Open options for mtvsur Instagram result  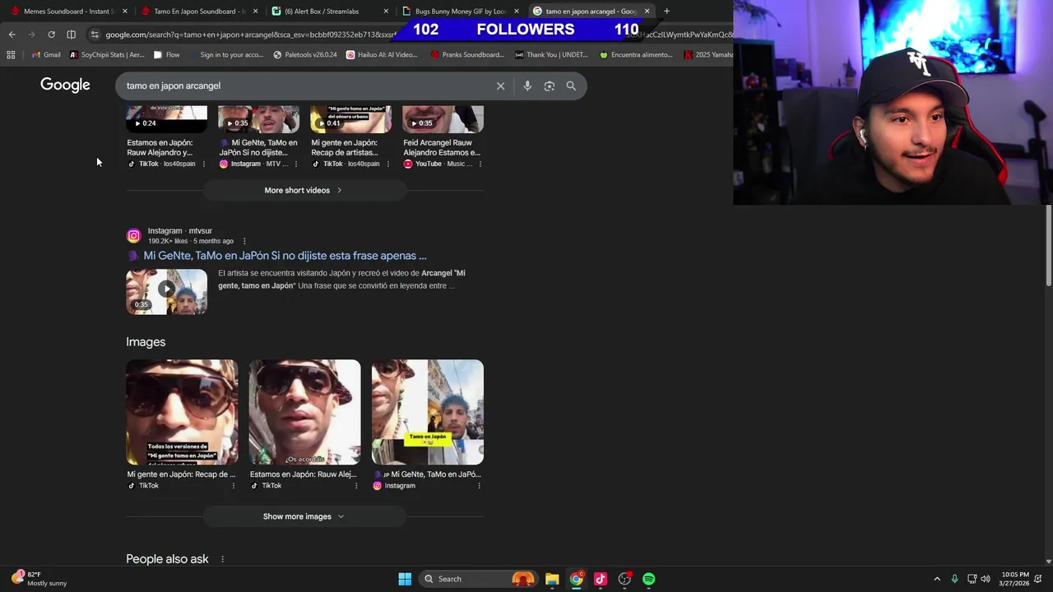click(244, 241)
